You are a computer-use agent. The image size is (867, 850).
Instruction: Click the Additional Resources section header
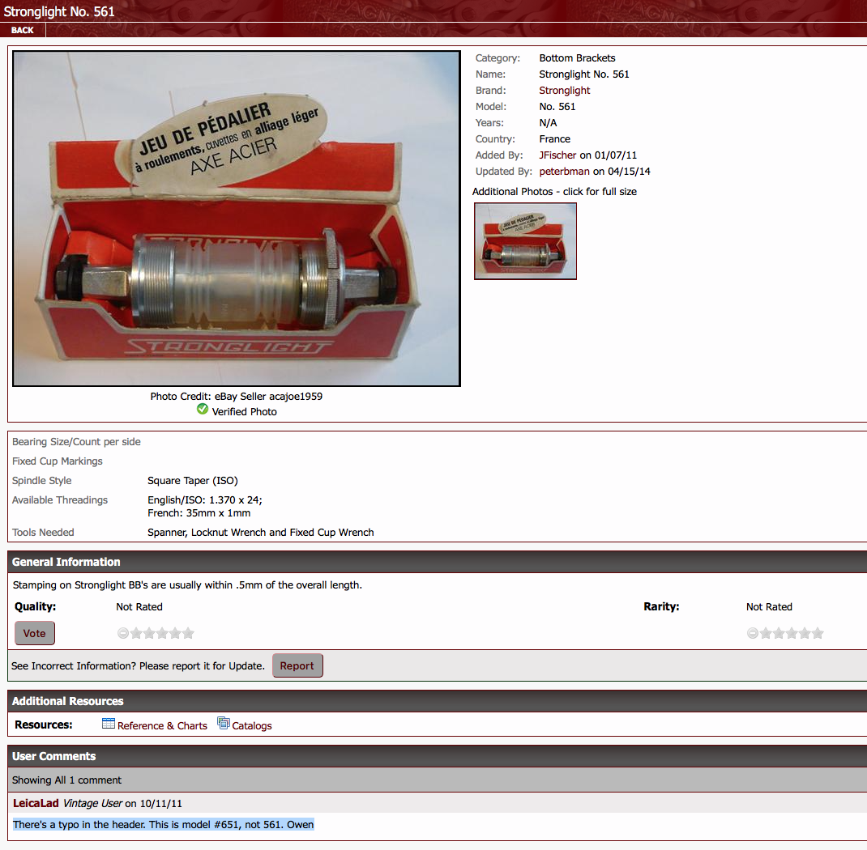(x=438, y=701)
